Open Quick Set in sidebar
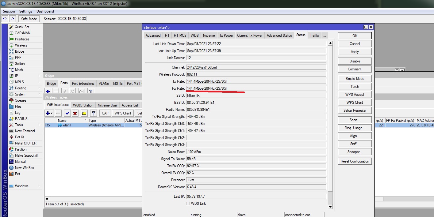Viewport: 434px width, 217px height. point(22,27)
